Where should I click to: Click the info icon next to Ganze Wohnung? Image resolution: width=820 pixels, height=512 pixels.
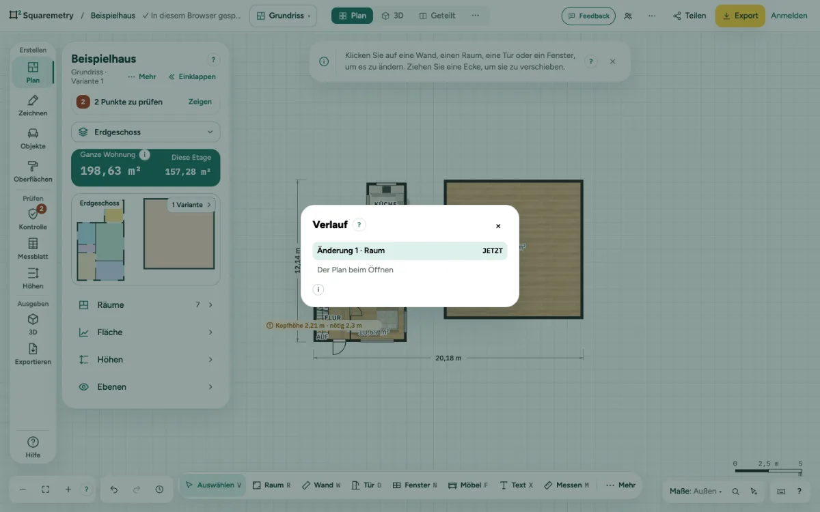click(145, 155)
